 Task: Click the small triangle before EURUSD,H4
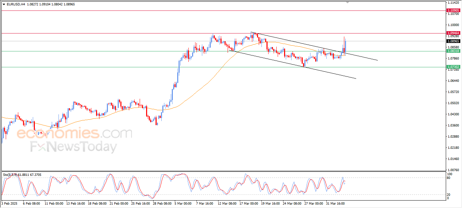4,4
